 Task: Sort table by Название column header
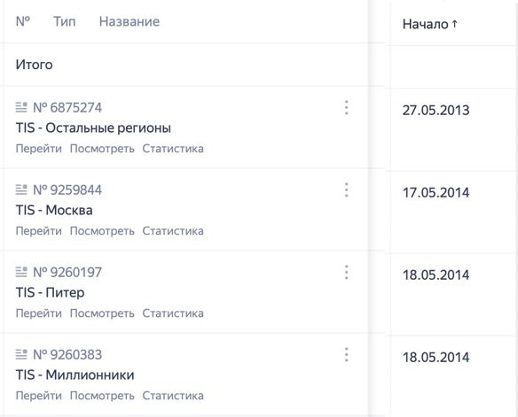(129, 21)
